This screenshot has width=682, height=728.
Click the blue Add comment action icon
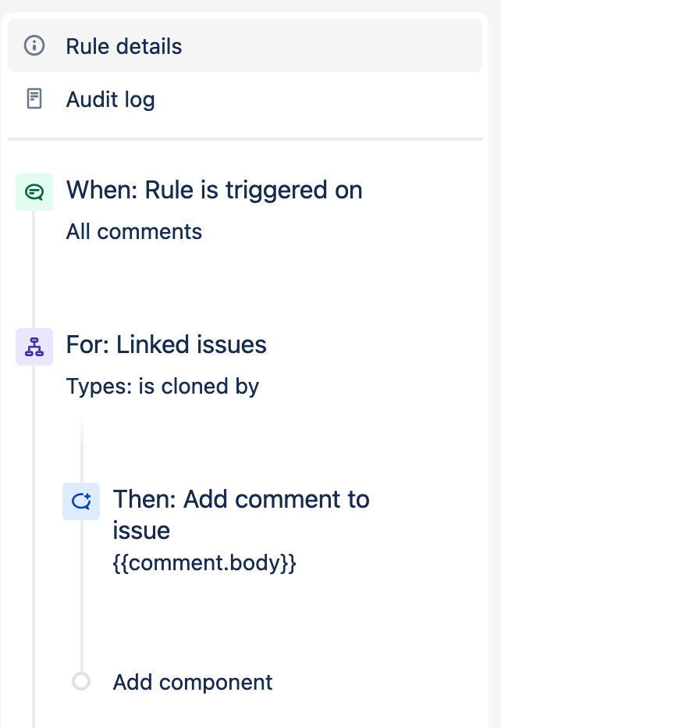[81, 501]
